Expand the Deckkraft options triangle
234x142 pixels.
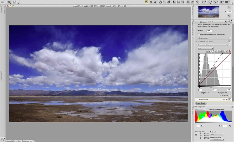[x=220, y=96]
